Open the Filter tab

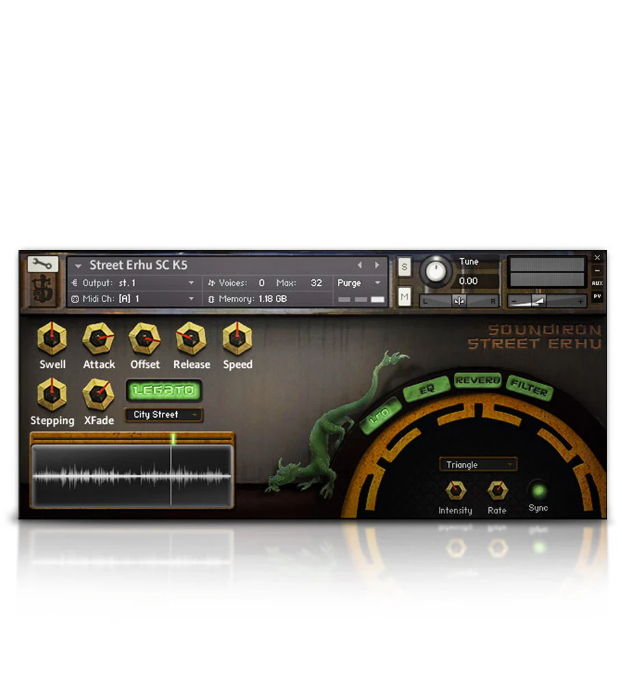[530, 389]
